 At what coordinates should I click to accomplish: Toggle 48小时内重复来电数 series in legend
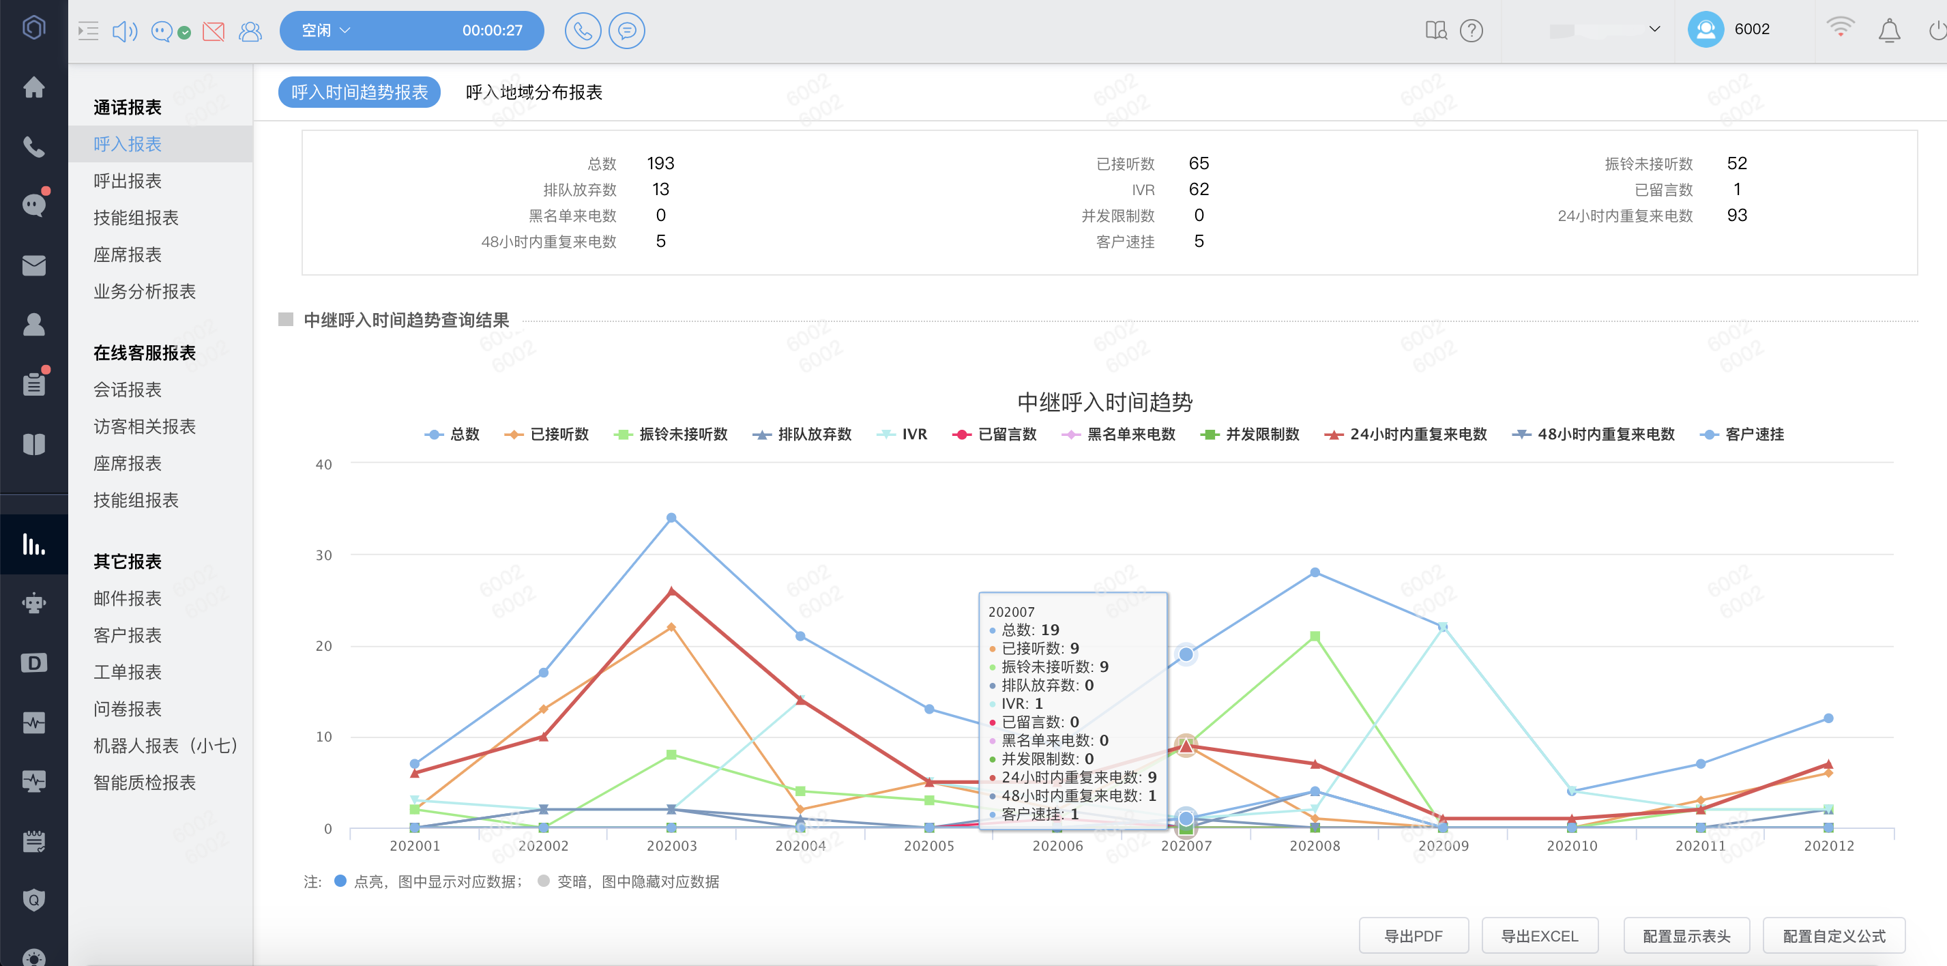click(1592, 434)
